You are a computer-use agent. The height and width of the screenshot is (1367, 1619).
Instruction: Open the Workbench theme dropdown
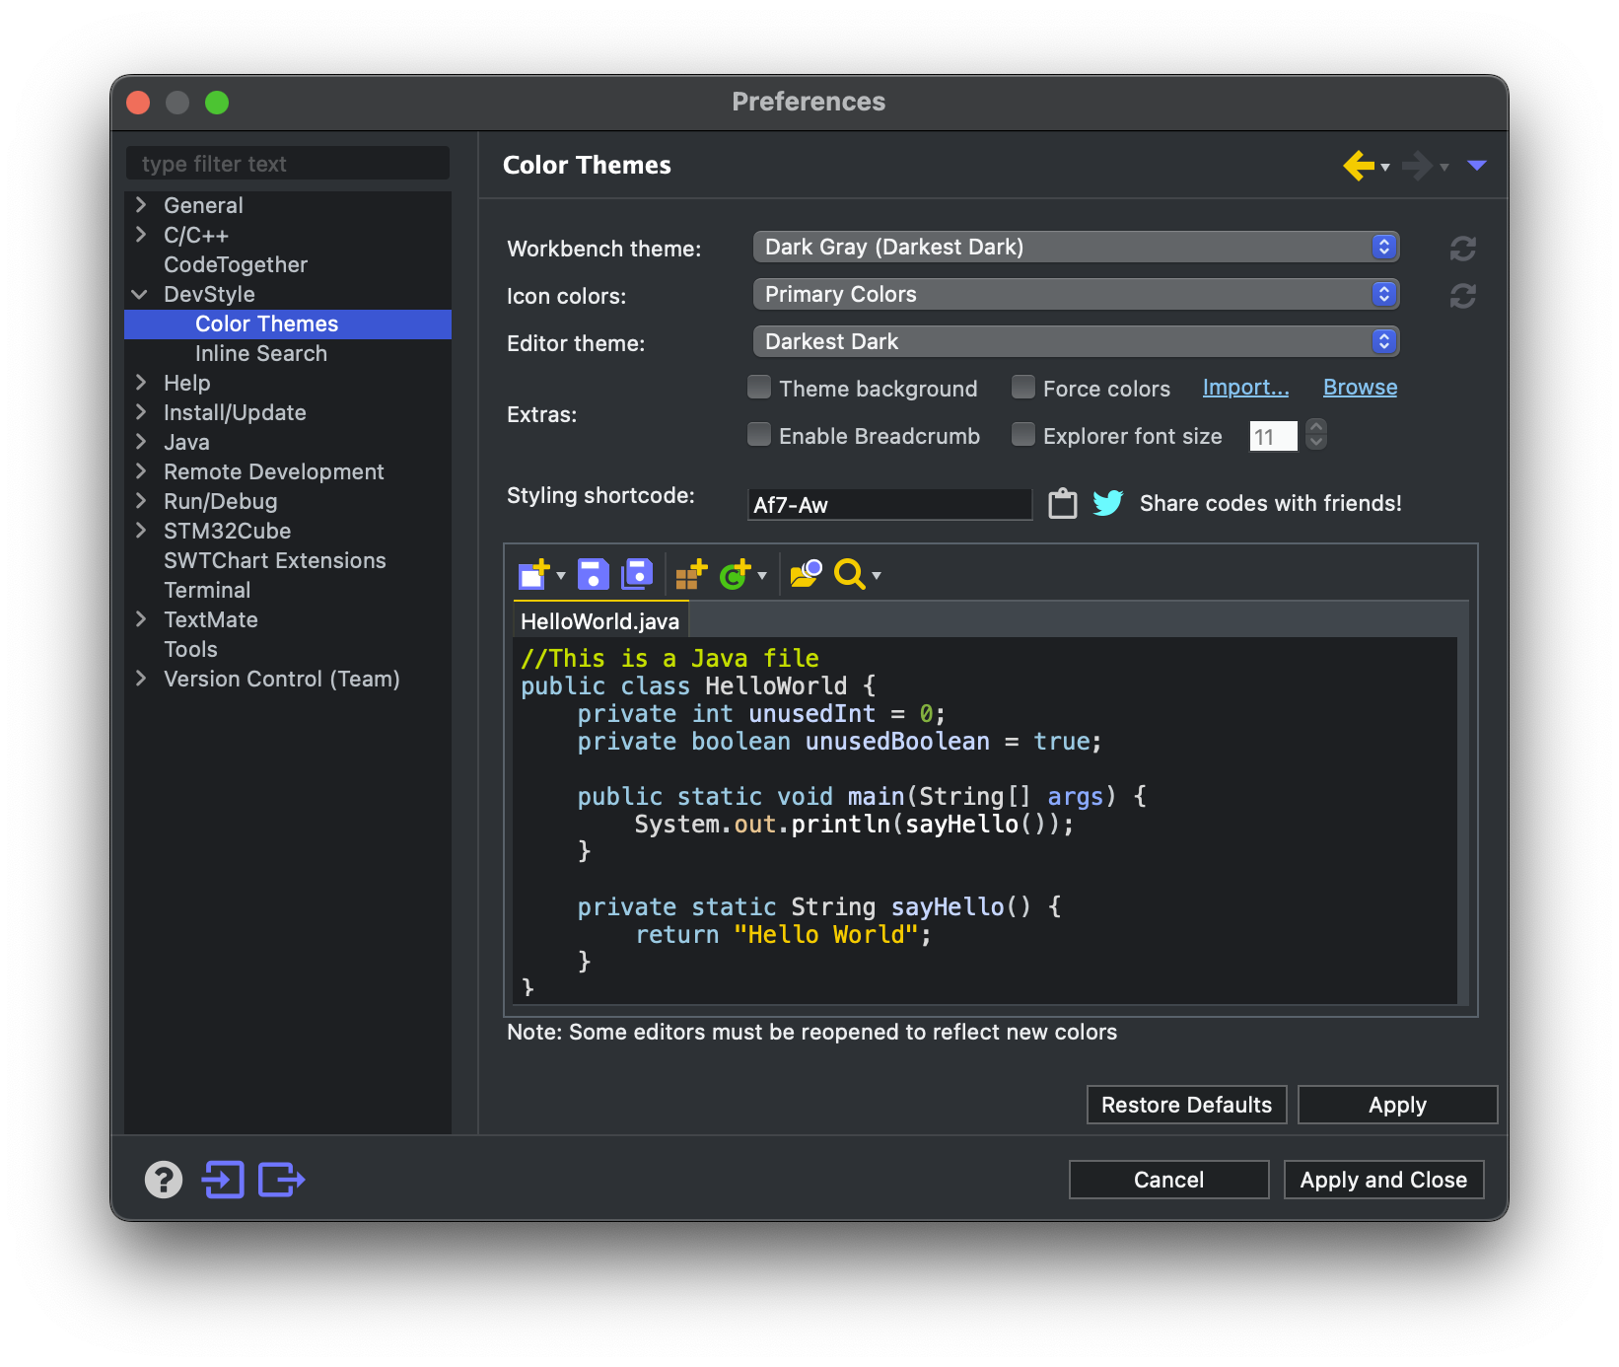1077,247
